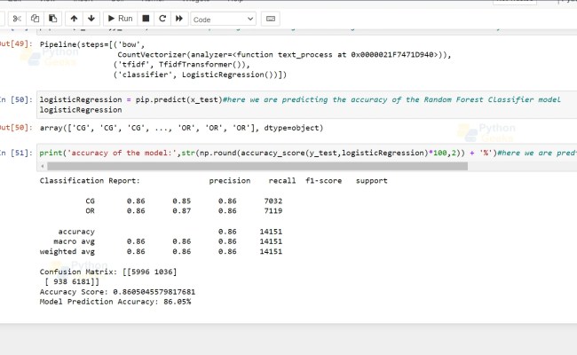Click 'Model Prediction Accuracy: 86.05%' line

[x=115, y=302]
